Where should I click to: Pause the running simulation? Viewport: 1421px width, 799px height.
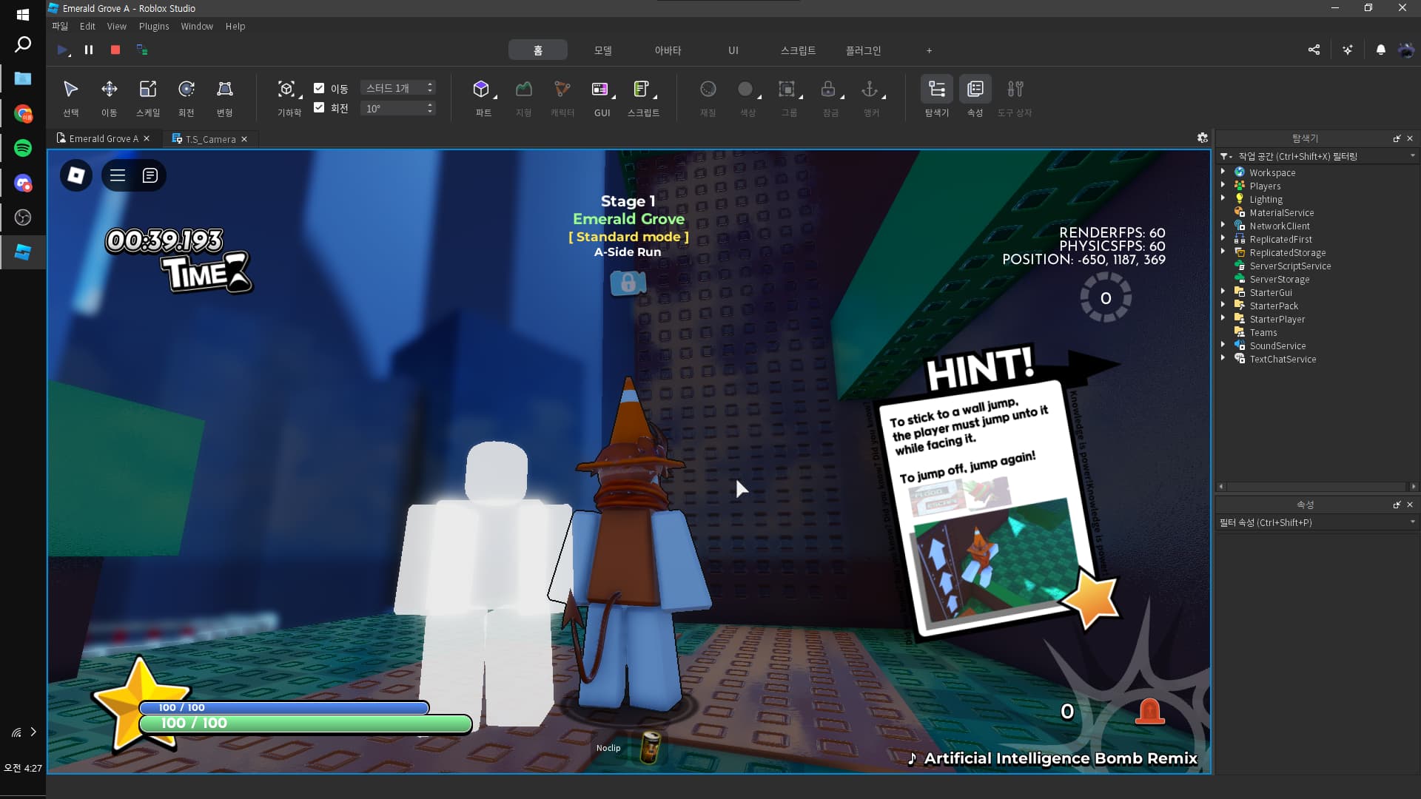pos(89,50)
